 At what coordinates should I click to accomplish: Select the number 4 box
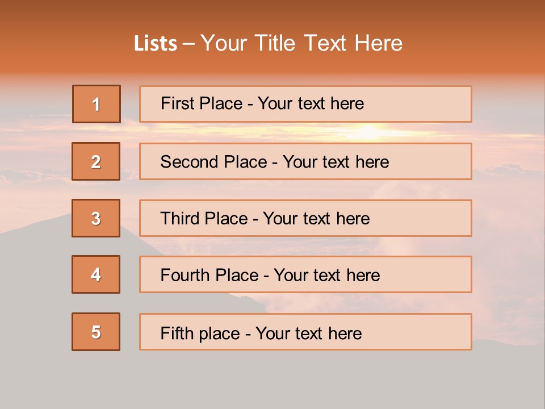96,274
